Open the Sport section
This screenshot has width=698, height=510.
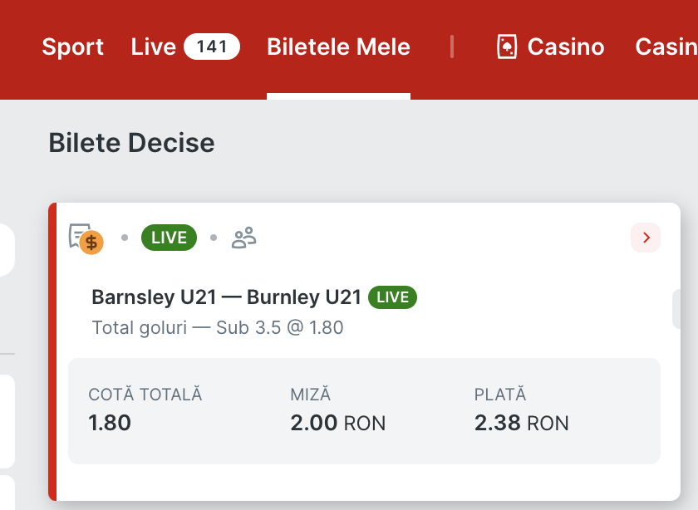coord(72,47)
